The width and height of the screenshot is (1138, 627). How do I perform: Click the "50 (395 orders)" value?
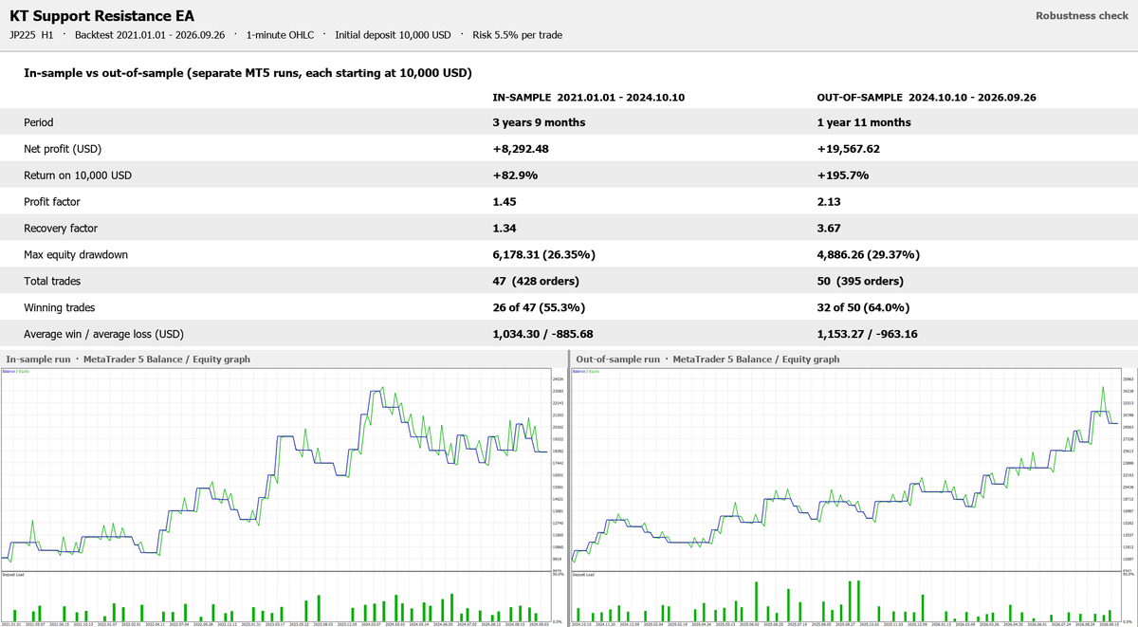[x=860, y=282]
